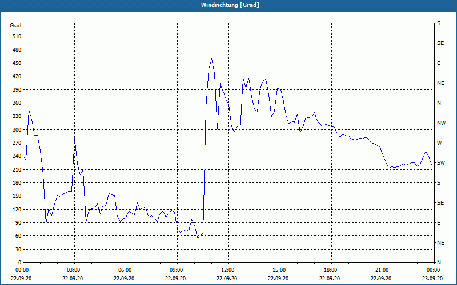Pick the 240 left axis value

click(x=17, y=156)
